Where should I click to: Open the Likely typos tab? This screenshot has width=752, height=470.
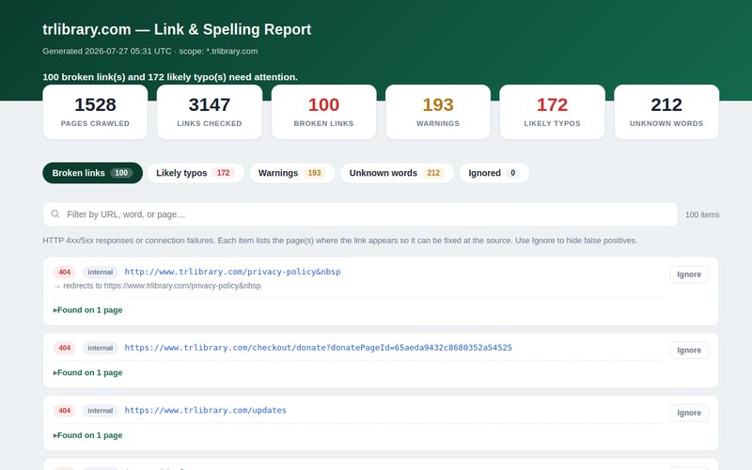(196, 173)
